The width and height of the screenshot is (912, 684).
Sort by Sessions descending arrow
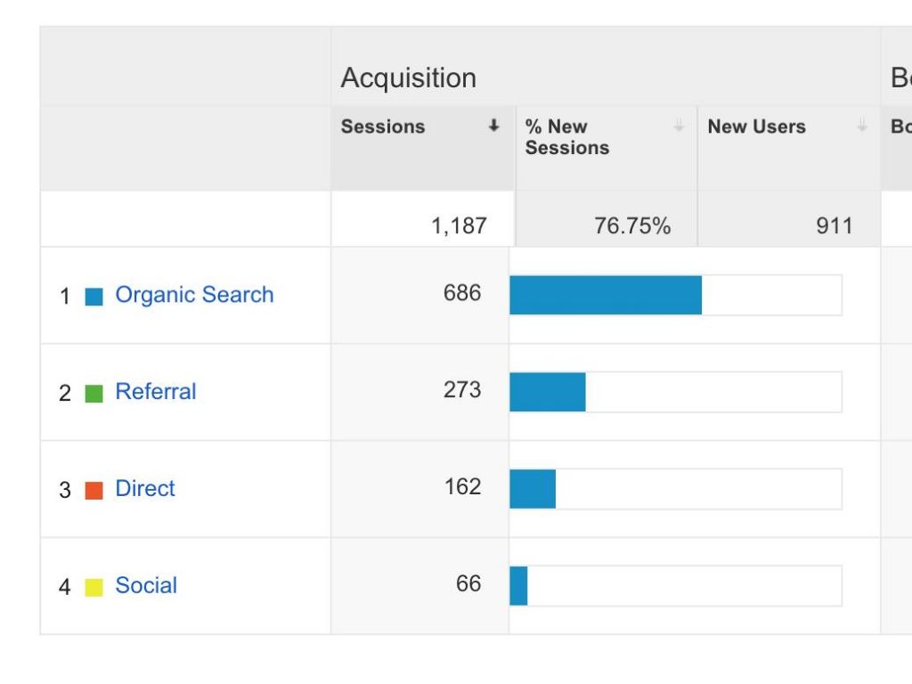[493, 126]
